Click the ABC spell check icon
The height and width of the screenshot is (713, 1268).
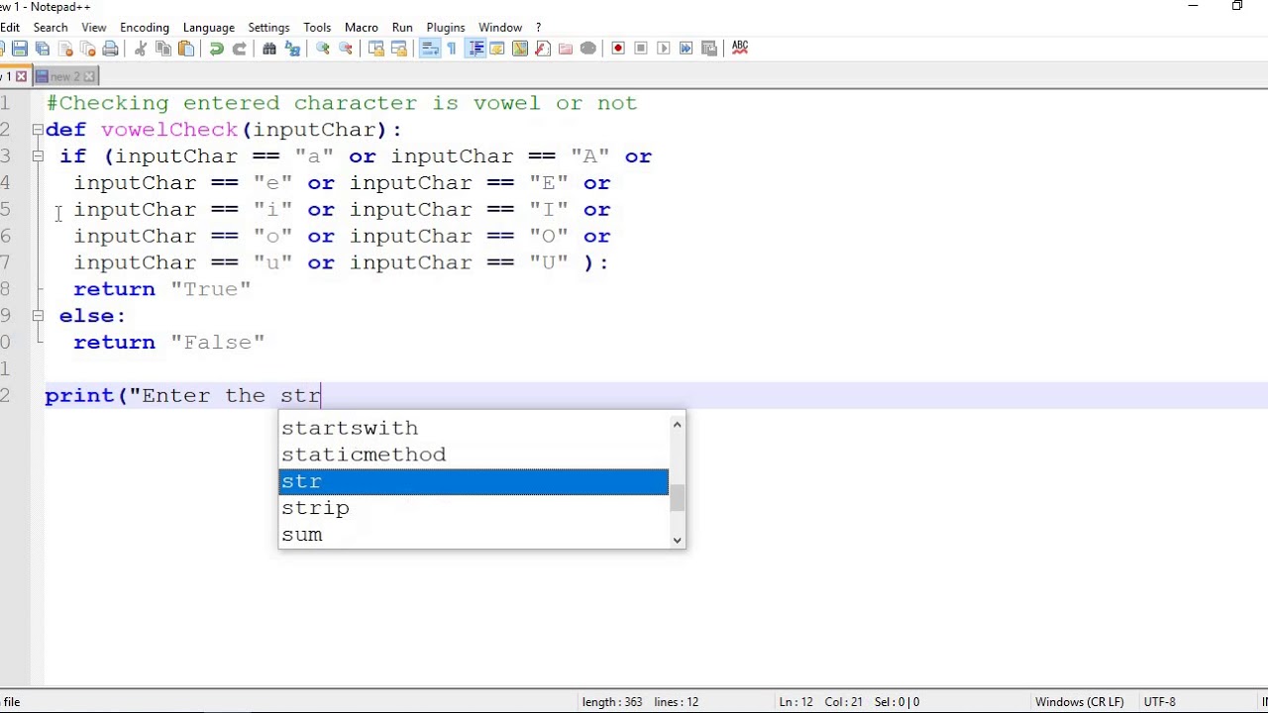point(740,49)
